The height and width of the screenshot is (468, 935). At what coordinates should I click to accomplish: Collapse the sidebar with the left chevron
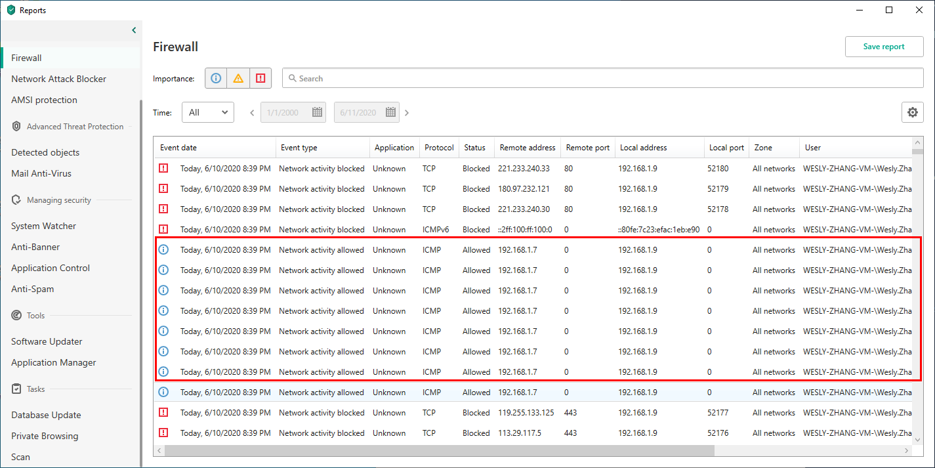[x=134, y=30]
